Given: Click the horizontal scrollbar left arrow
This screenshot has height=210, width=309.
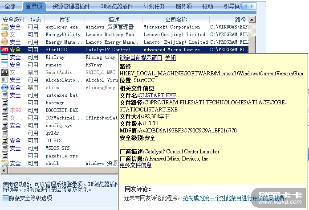Looking at the screenshot, I should click(4, 170).
